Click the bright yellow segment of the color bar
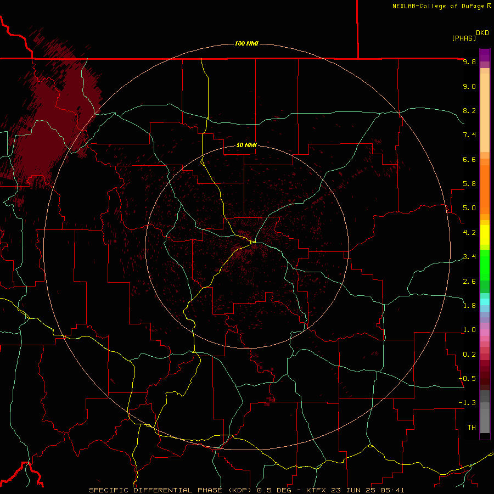This screenshot has height=494, width=494. click(485, 235)
